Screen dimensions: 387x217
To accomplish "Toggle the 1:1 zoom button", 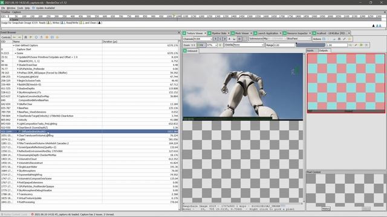I will click(193, 45).
